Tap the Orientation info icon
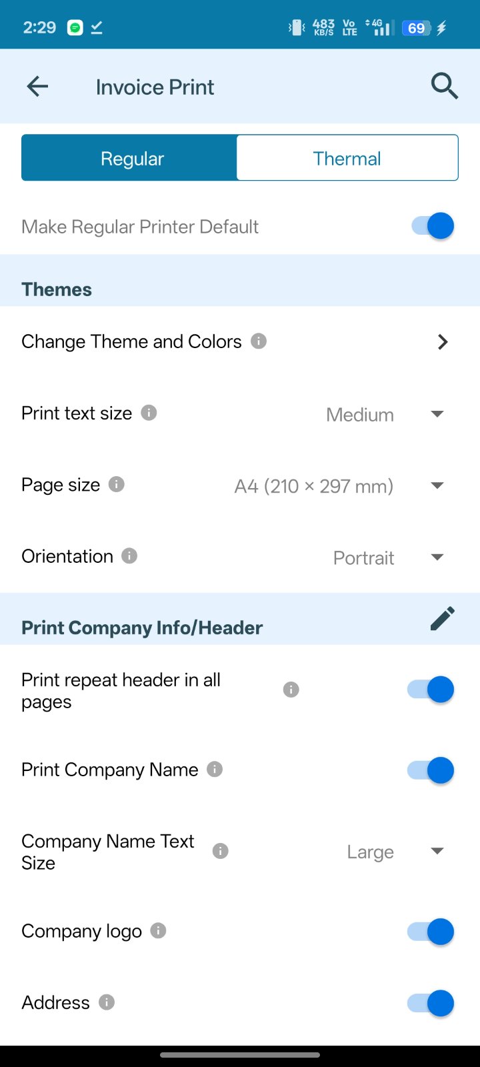Screen dimensions: 480x1067 (x=129, y=556)
